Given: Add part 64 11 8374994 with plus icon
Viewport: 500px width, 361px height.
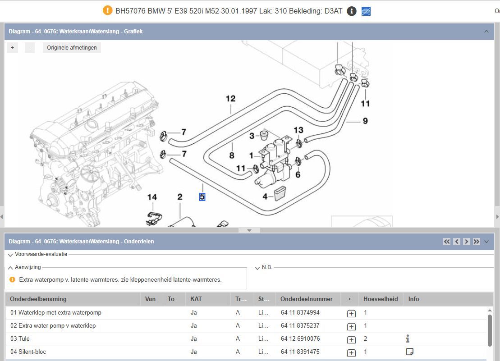Looking at the screenshot, I should pos(351,313).
